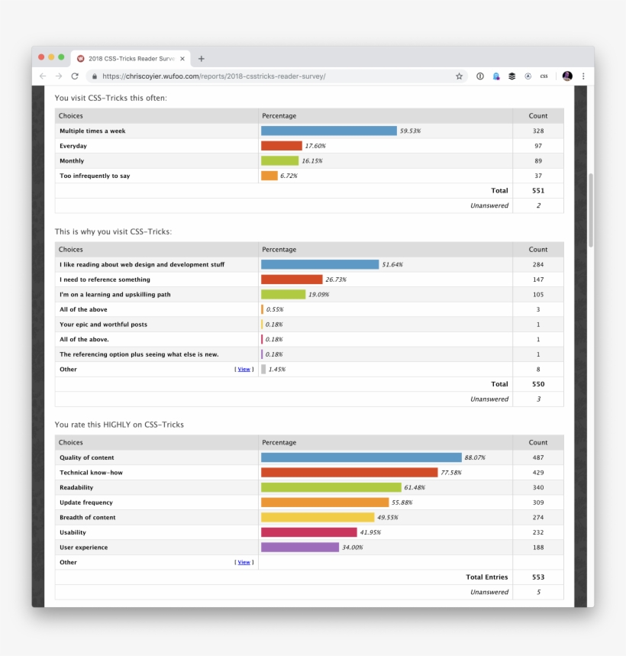This screenshot has width=626, height=656.
Task: Click the blue web design reading bar
Action: [x=320, y=264]
